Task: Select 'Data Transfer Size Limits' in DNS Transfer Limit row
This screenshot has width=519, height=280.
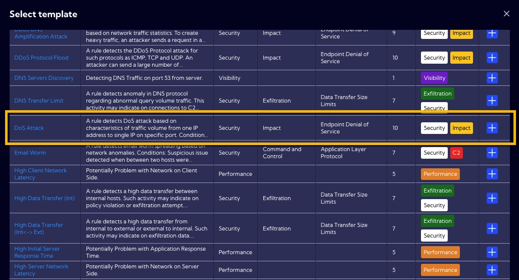Action: [344, 101]
